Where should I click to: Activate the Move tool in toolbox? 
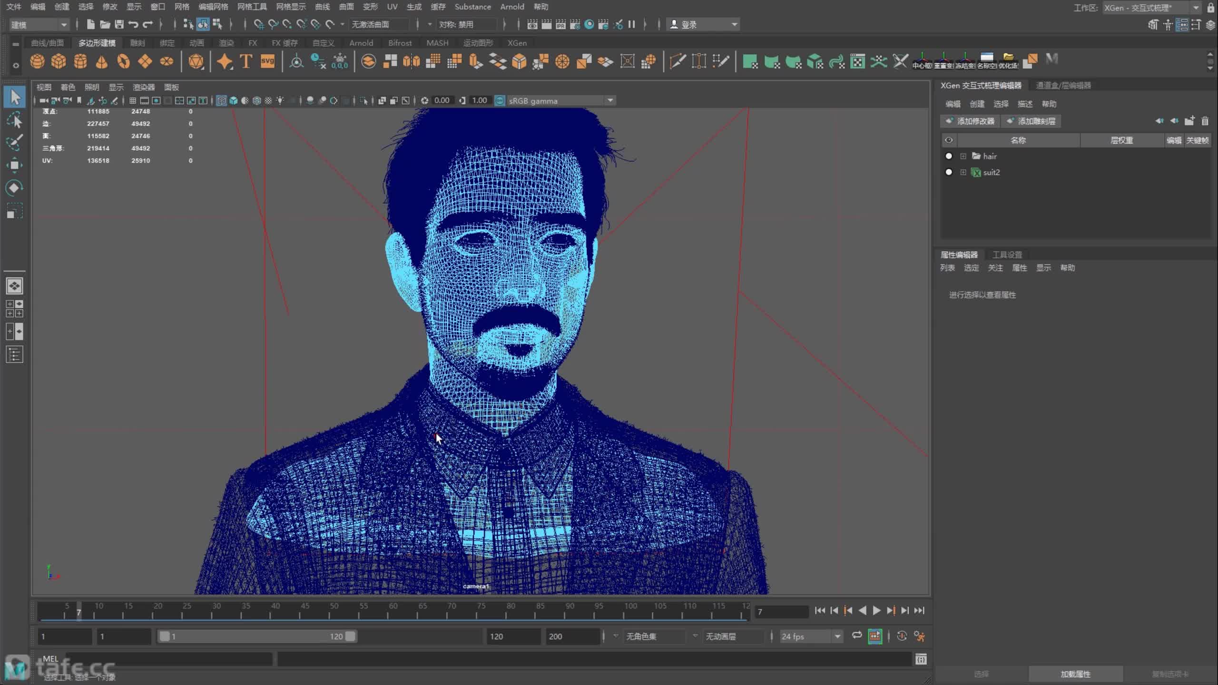(14, 165)
